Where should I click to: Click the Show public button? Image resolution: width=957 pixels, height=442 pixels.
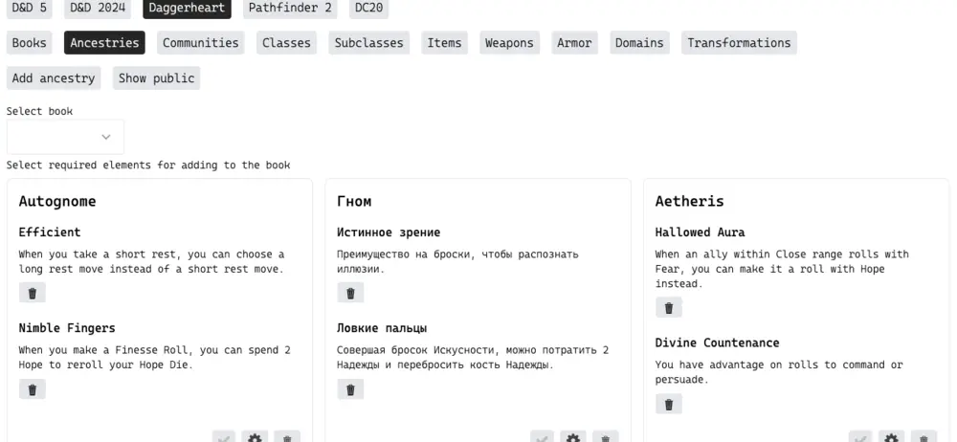coord(156,77)
